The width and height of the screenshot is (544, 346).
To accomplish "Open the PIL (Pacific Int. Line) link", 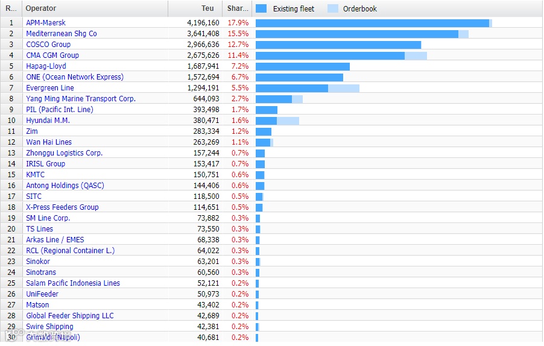I will pyautogui.click(x=60, y=110).
